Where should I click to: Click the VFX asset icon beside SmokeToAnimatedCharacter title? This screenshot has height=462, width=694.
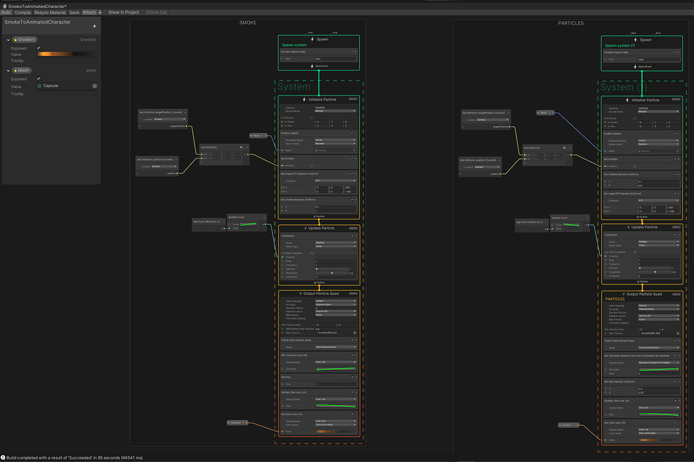pyautogui.click(x=5, y=6)
